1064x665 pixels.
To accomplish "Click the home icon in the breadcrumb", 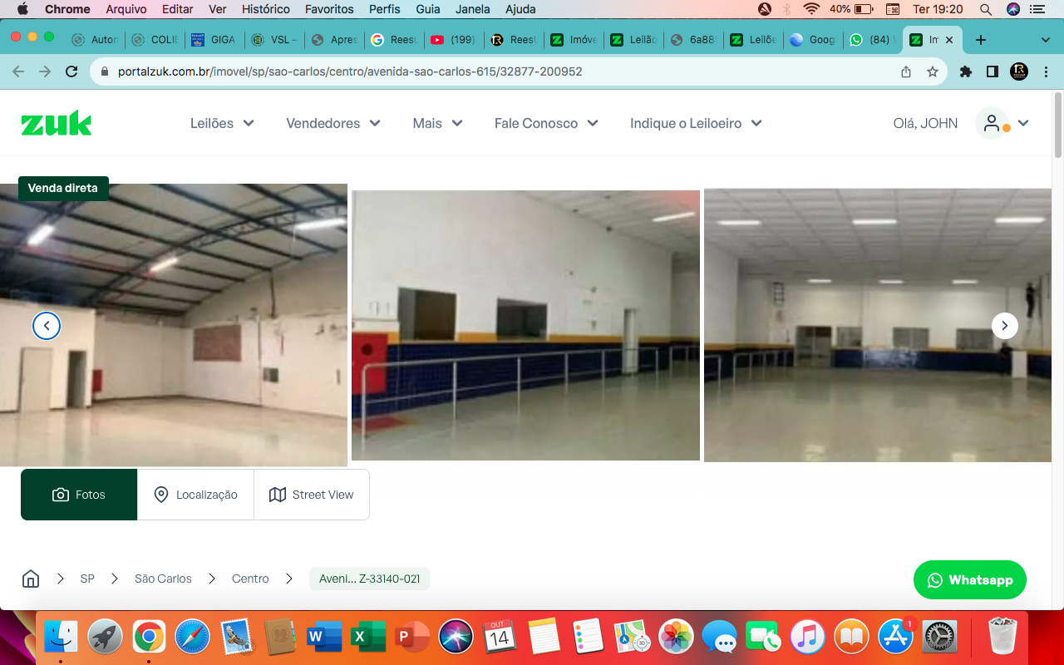I will [31, 578].
